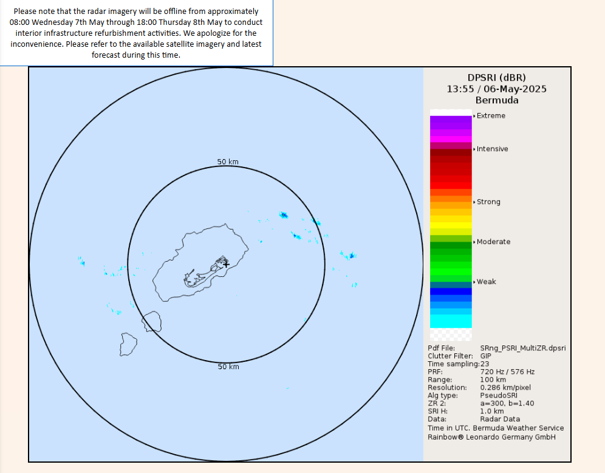
Task: Select the purple Extreme color band
Action: (x=451, y=123)
